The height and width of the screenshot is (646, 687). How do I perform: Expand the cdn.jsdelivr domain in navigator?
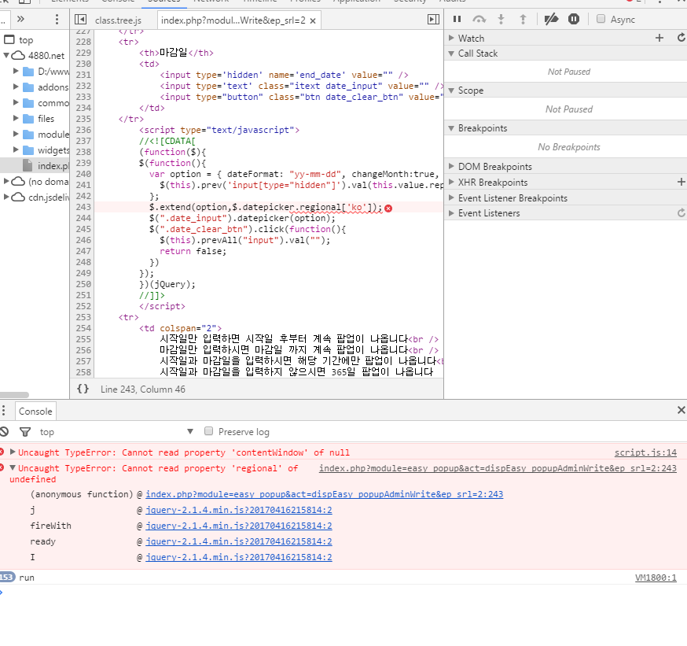[7, 197]
